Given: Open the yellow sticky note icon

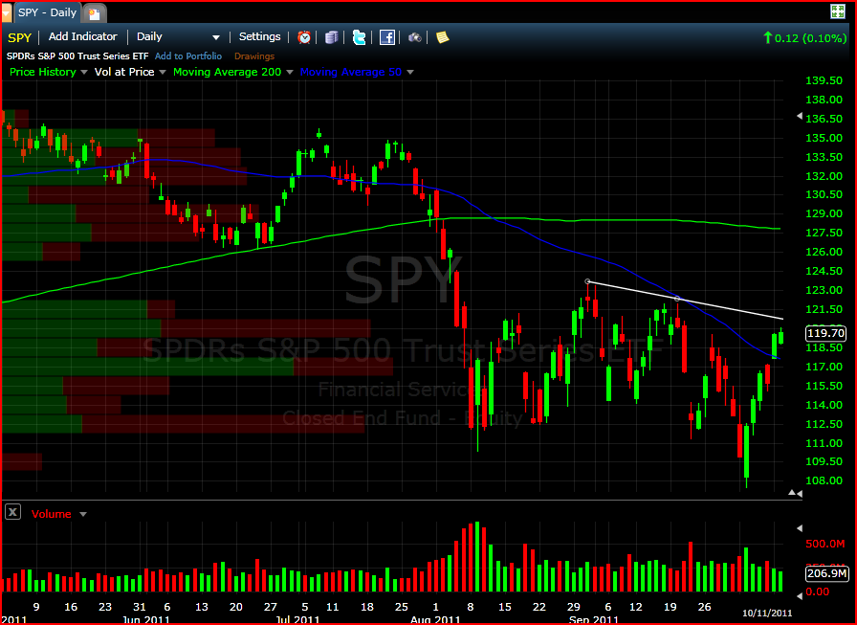Looking at the screenshot, I should coord(442,37).
